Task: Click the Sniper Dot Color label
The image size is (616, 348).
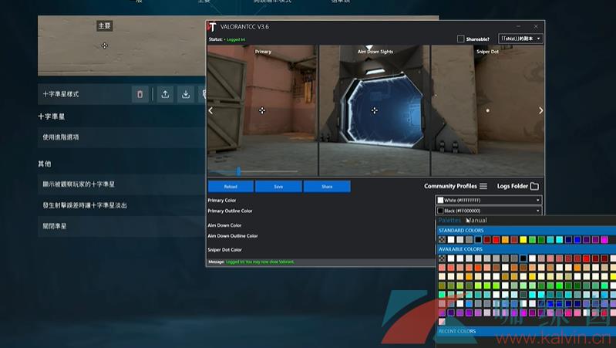Action: (224, 250)
